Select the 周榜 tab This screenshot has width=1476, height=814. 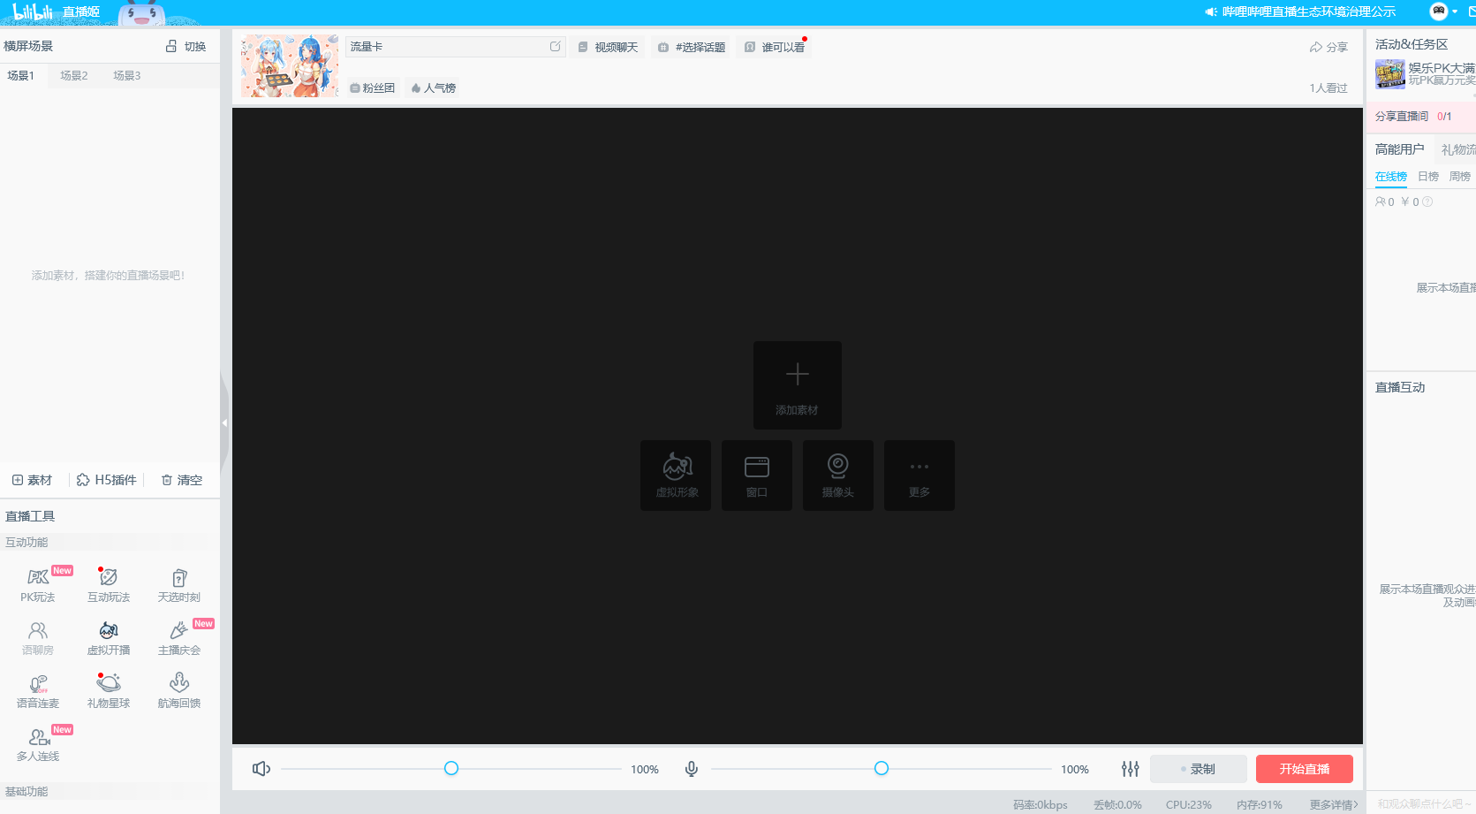(1460, 177)
